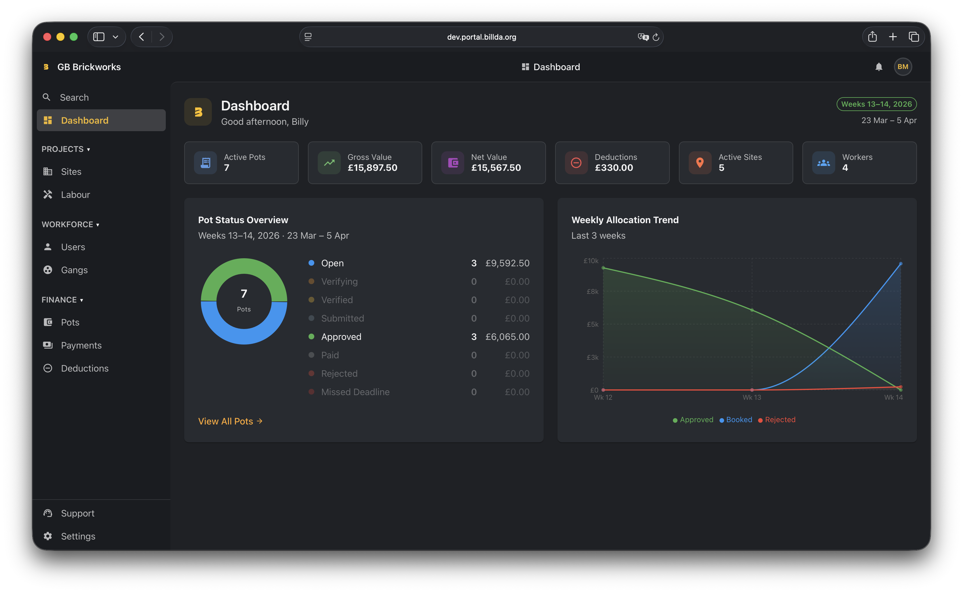Image resolution: width=963 pixels, height=593 pixels.
Task: Open Labour from the Projects section
Action: click(x=75, y=194)
